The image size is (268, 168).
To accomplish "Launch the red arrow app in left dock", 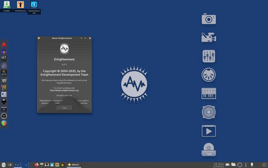I will pyautogui.click(x=4, y=45).
